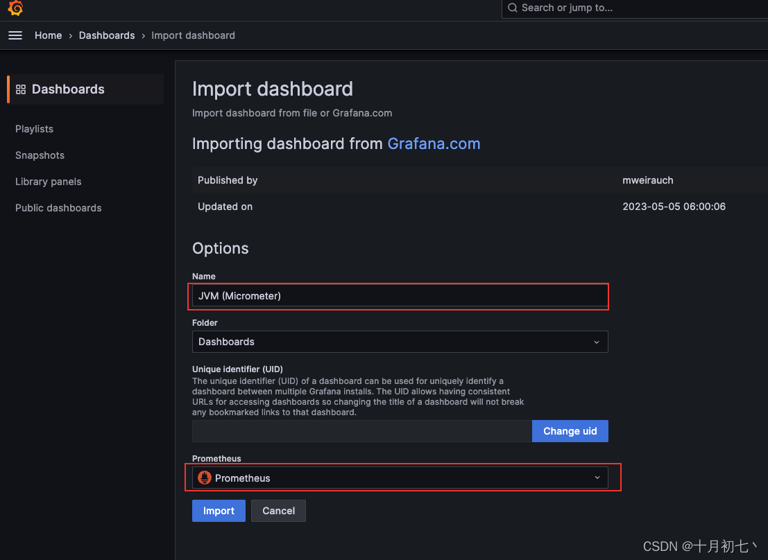Image resolution: width=768 pixels, height=560 pixels.
Task: Click the Updated on label
Action: (225, 207)
